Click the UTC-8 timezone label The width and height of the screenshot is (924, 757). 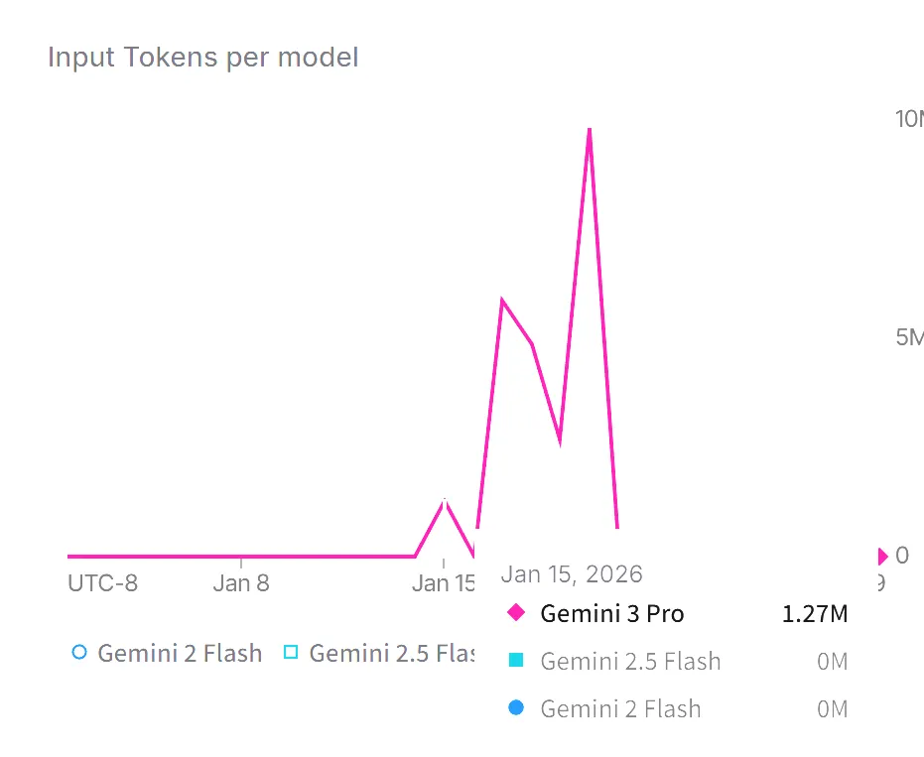point(103,582)
